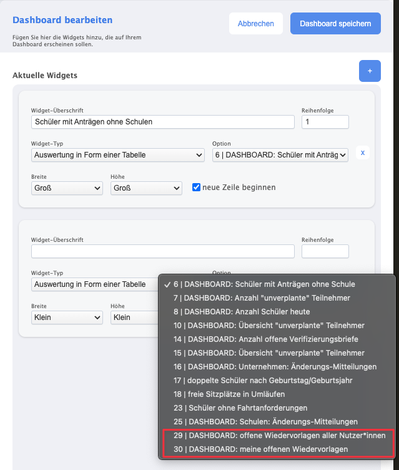Remove first widget with x button
The image size is (399, 470).
[363, 152]
